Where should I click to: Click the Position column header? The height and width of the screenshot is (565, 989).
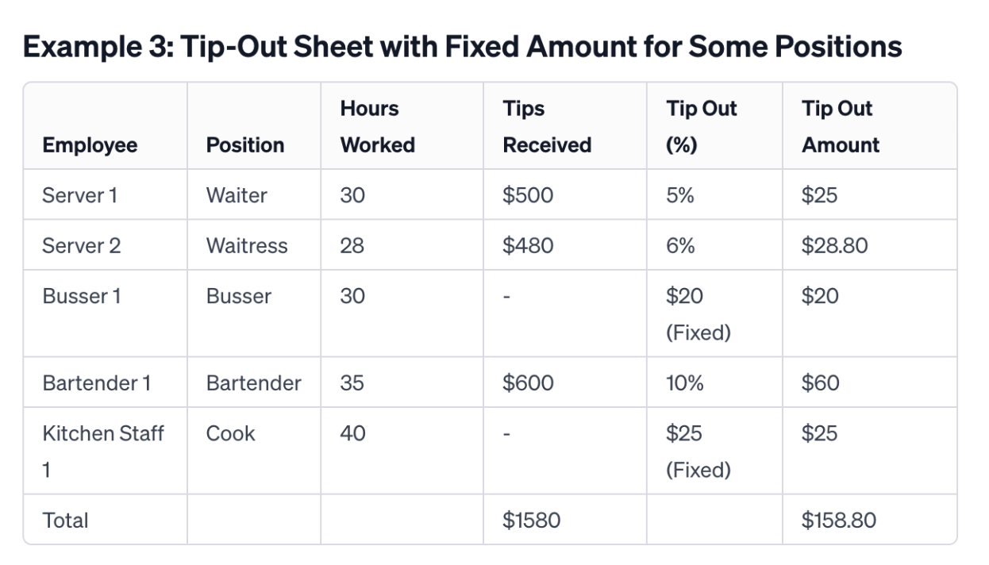[x=245, y=145]
